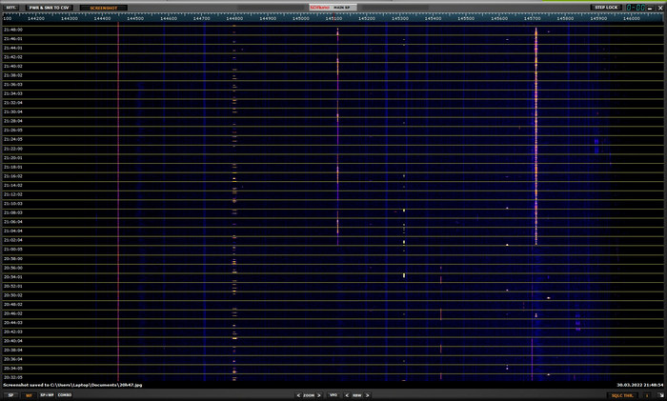
Task: Click the 21:48:00 time stamp row
Action: (13, 30)
